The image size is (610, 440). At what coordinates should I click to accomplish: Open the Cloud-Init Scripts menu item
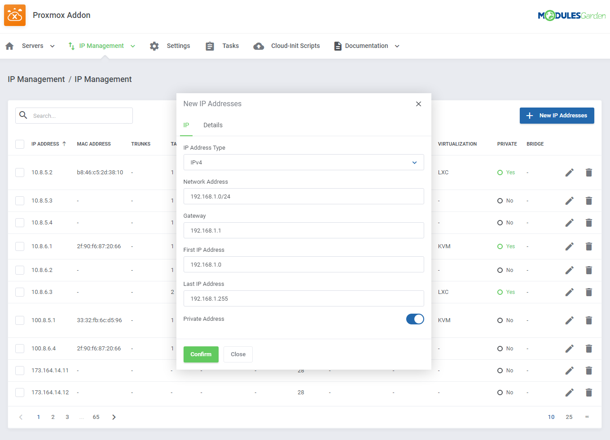tap(295, 46)
